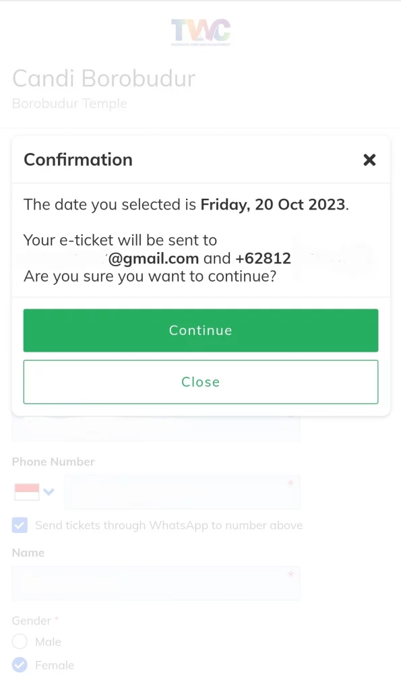Click the Indonesia flag icon
The image size is (401, 690).
[x=27, y=491]
